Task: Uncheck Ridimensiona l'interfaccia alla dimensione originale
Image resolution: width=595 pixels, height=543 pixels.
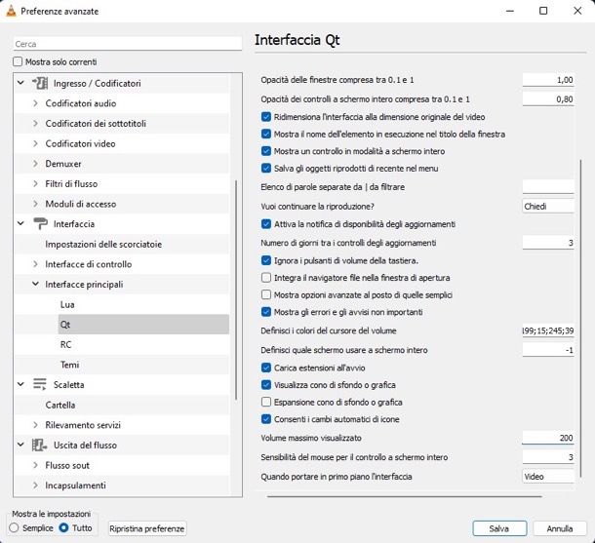Action: pyautogui.click(x=266, y=117)
